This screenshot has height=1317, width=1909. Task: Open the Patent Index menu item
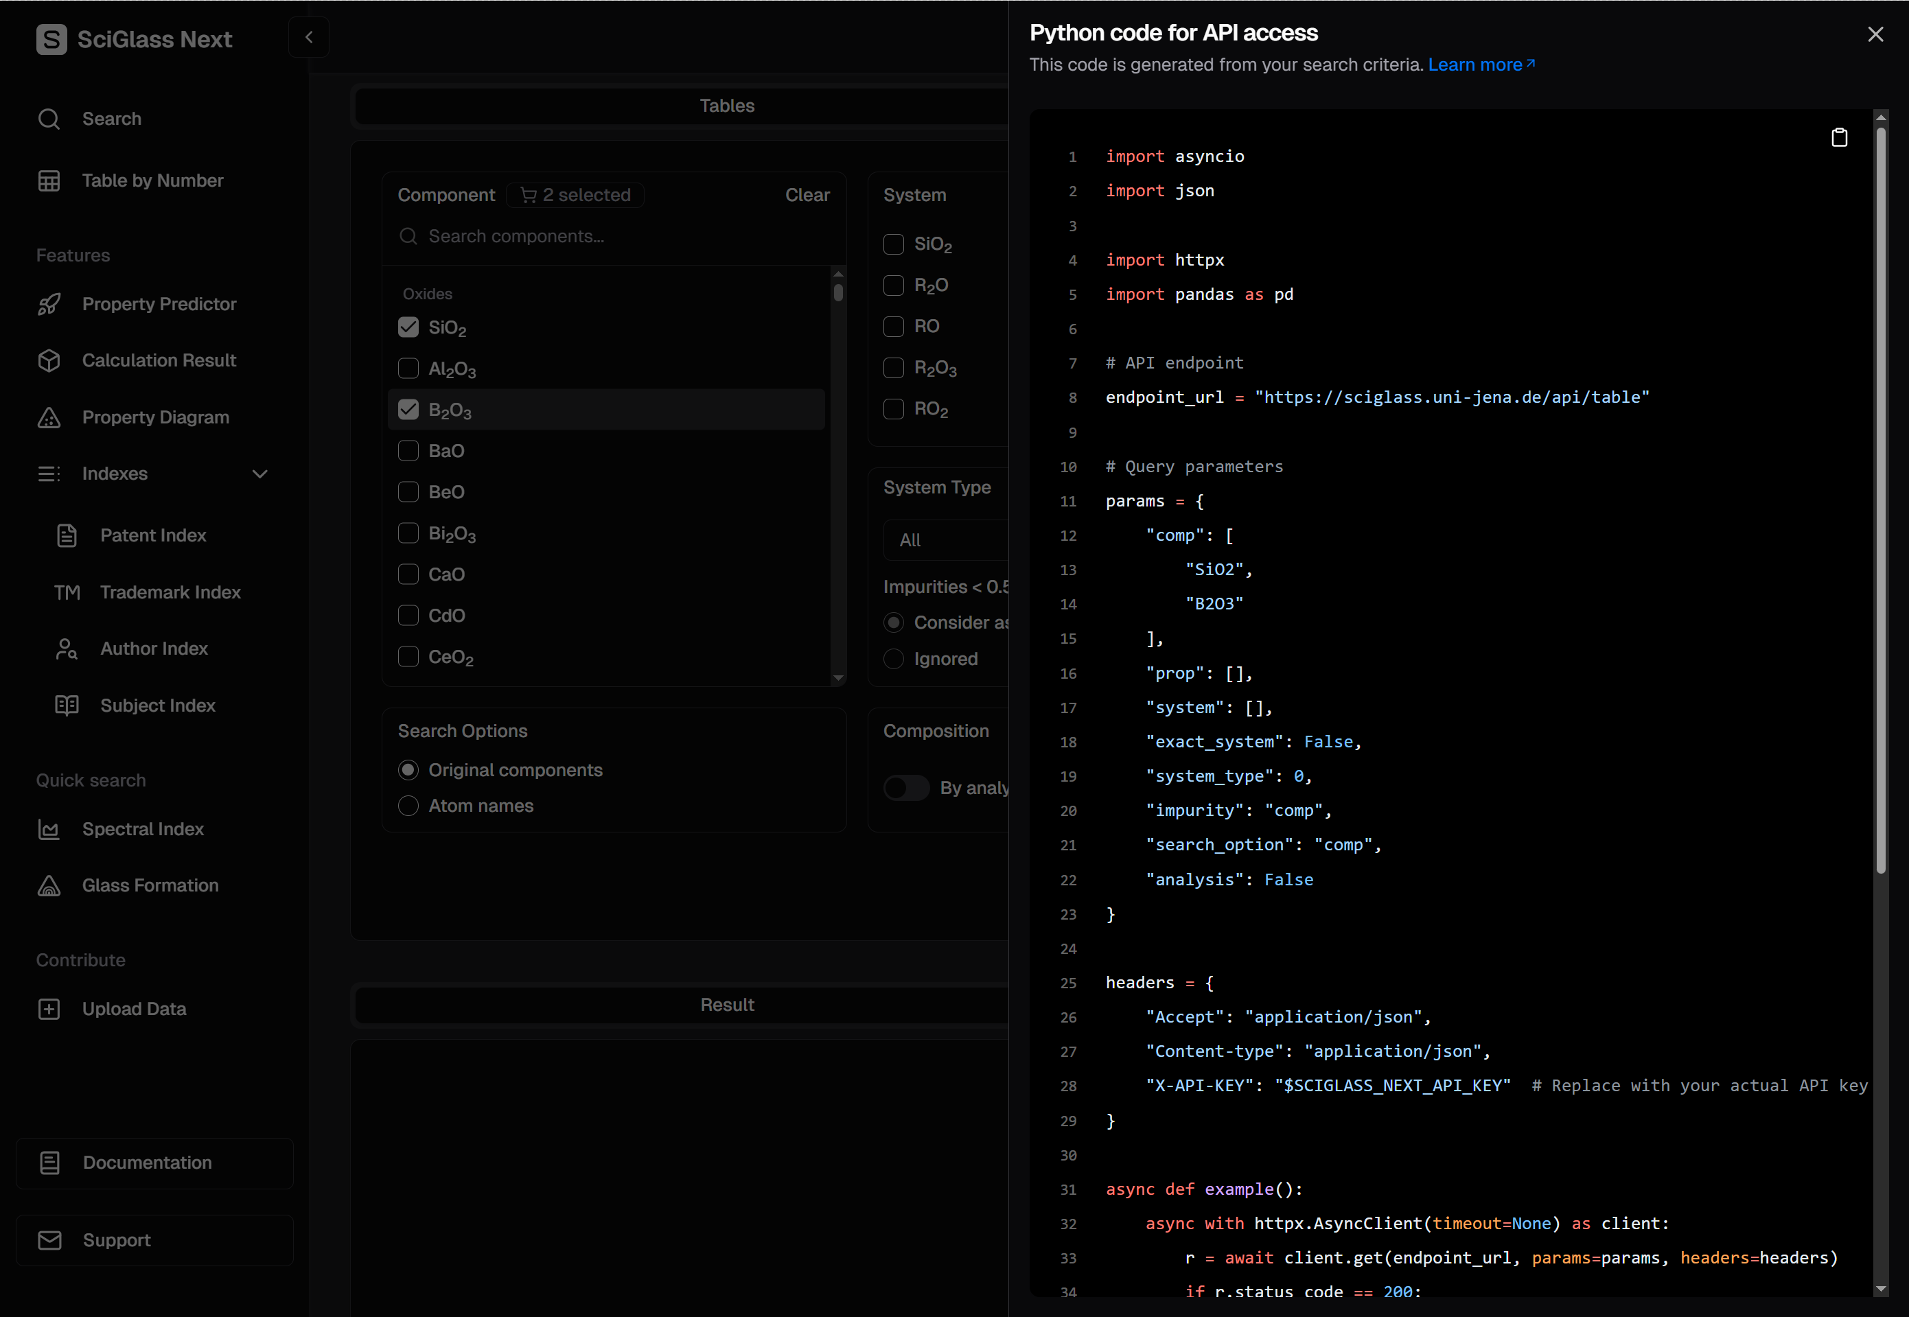tap(152, 535)
